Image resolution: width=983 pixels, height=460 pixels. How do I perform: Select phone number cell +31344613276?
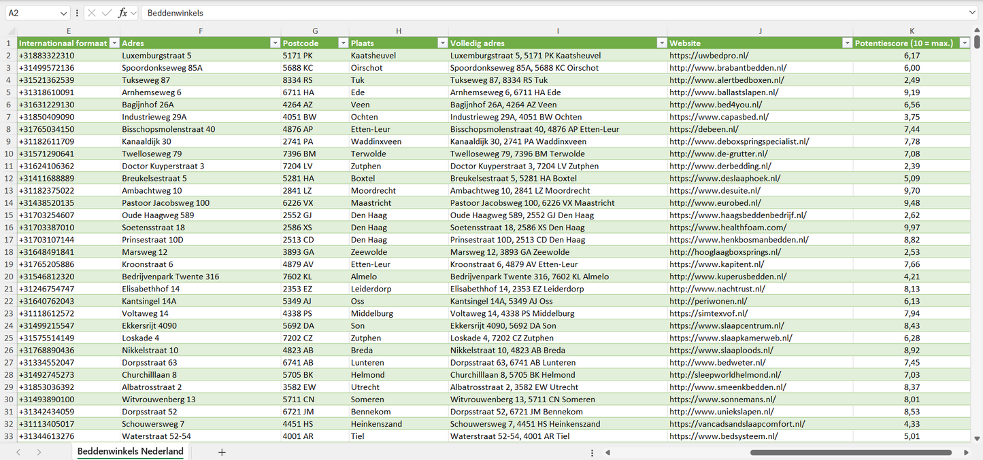[69, 436]
